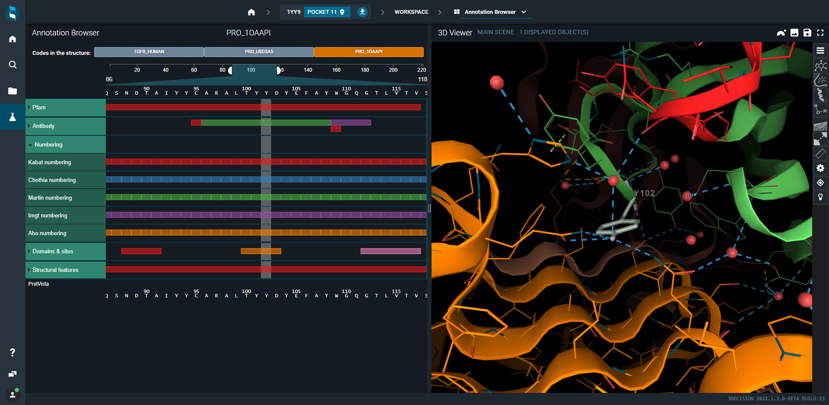Click WORKSPACE in the breadcrumb
This screenshot has width=829, height=405.
[411, 12]
